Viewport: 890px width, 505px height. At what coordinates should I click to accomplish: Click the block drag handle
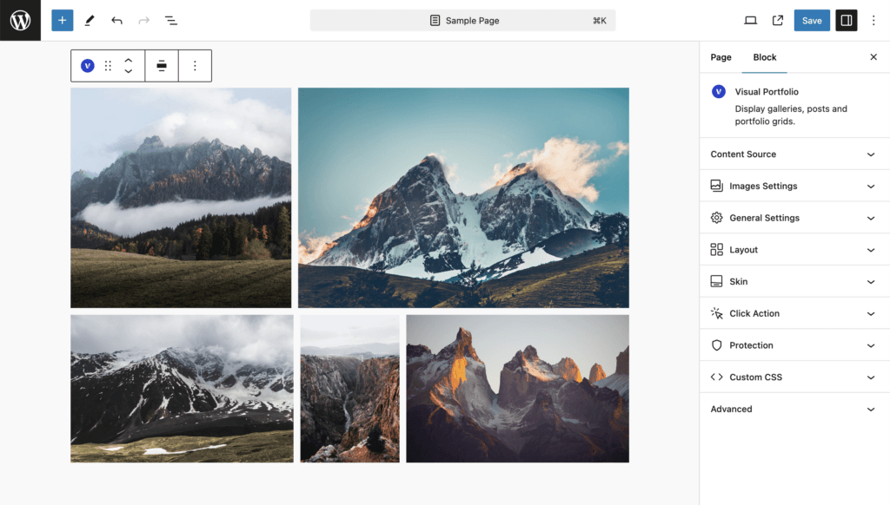(x=108, y=66)
